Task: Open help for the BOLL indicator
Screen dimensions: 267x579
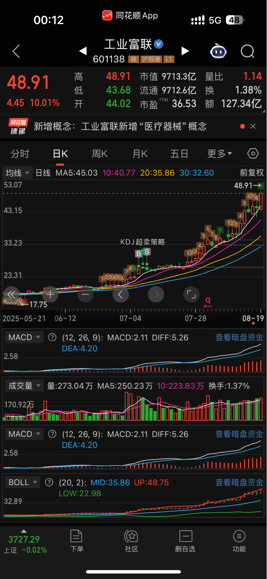Action: point(49,482)
